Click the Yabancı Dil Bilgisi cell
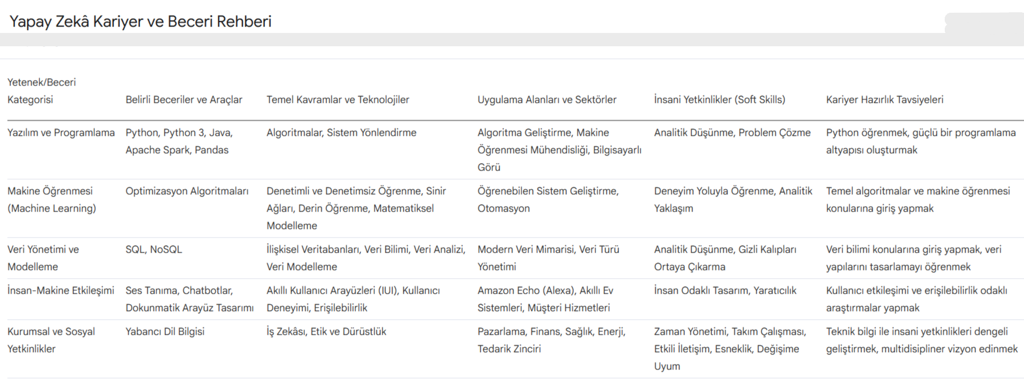1024x384 pixels. 165,331
